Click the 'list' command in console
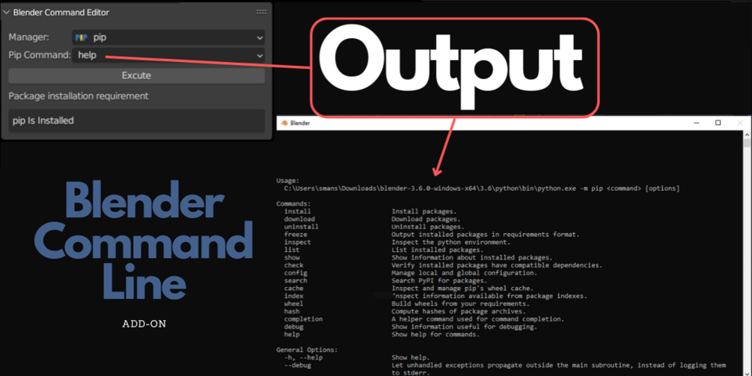Screen dimensions: 752x376 coord(292,250)
